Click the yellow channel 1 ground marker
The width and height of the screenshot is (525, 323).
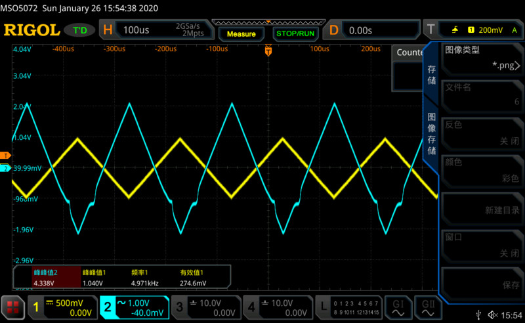[x=5, y=156]
